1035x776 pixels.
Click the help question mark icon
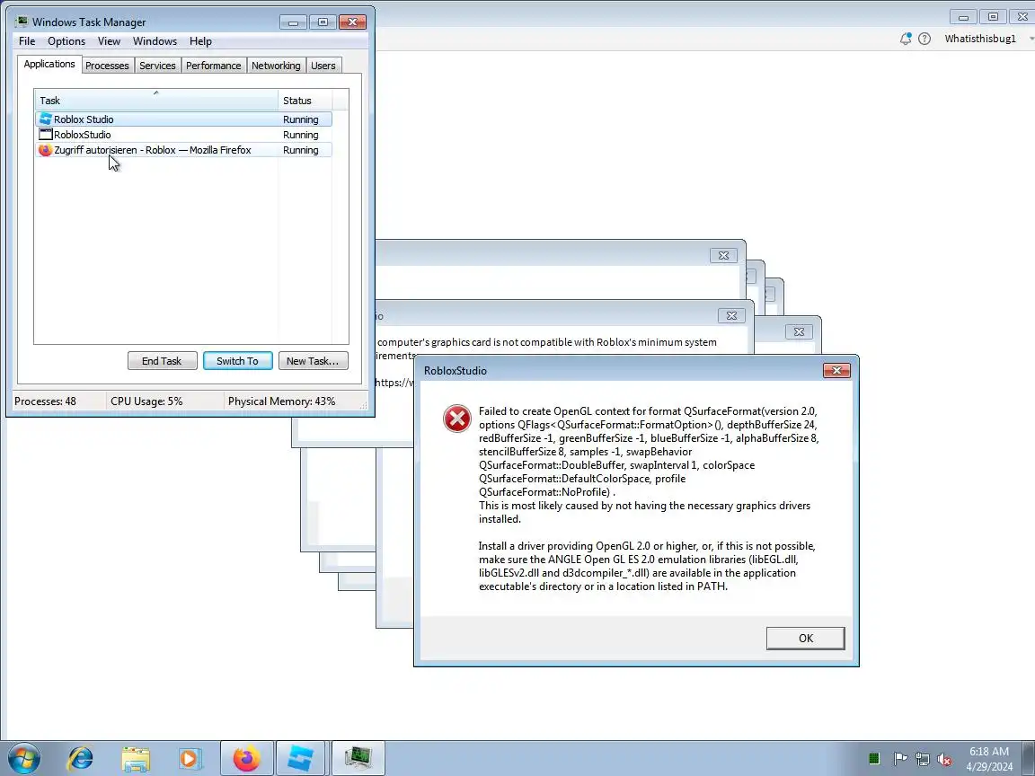(924, 39)
